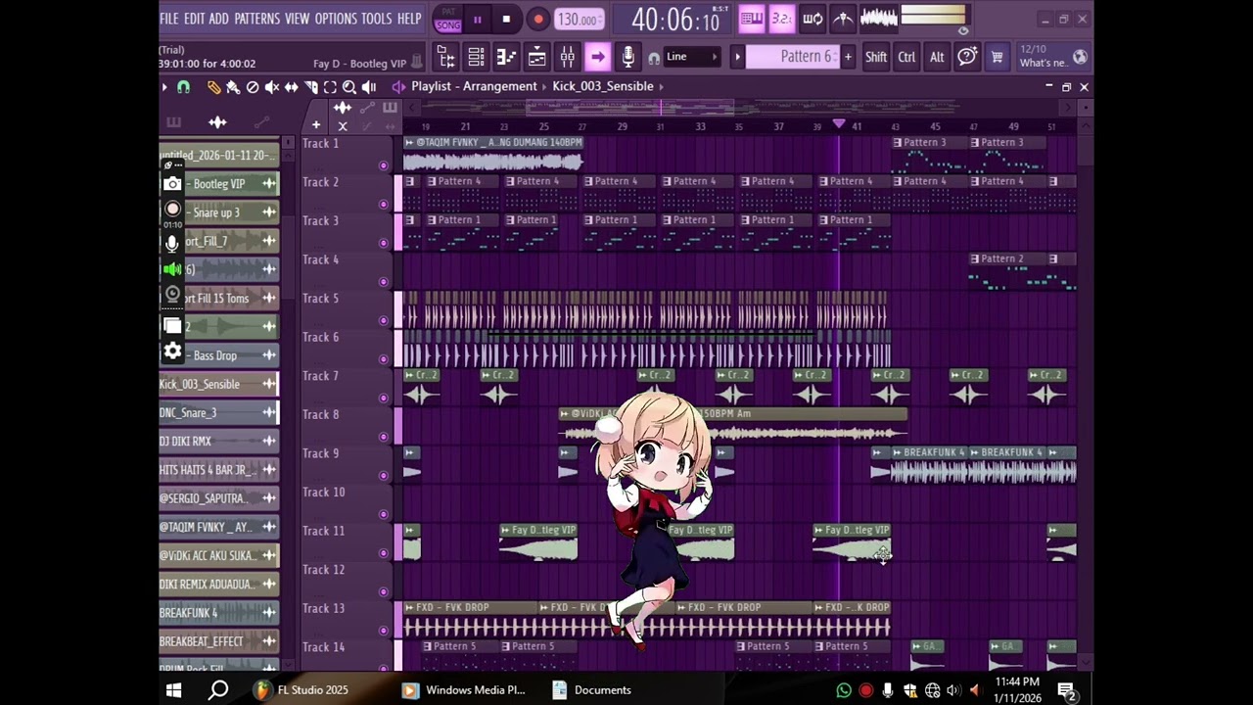This screenshot has height=705, width=1253.
Task: Click the record button
Action: (537, 19)
